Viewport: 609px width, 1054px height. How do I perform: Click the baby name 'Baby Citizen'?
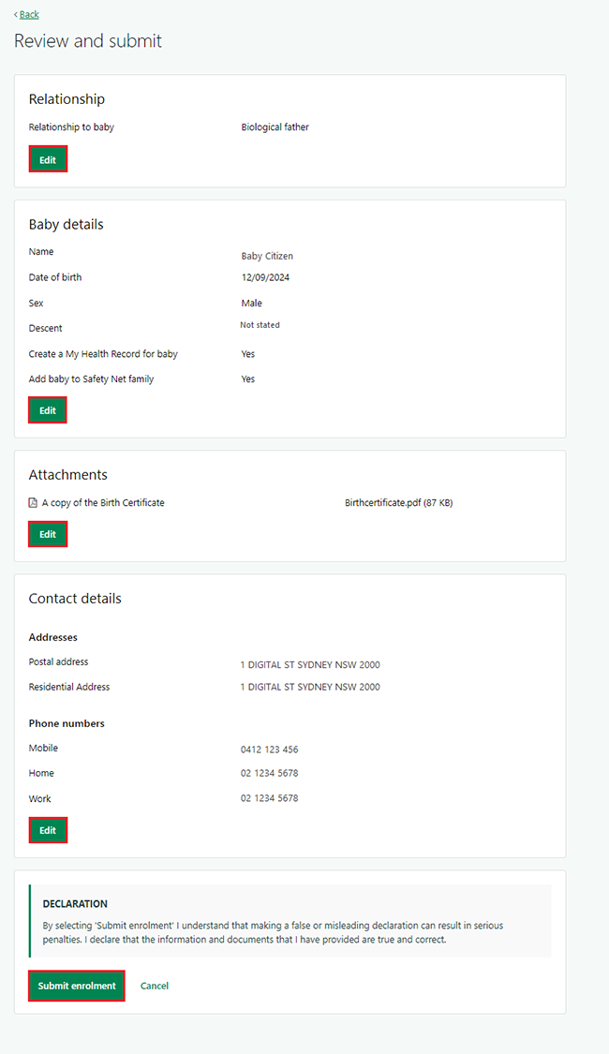tap(267, 256)
